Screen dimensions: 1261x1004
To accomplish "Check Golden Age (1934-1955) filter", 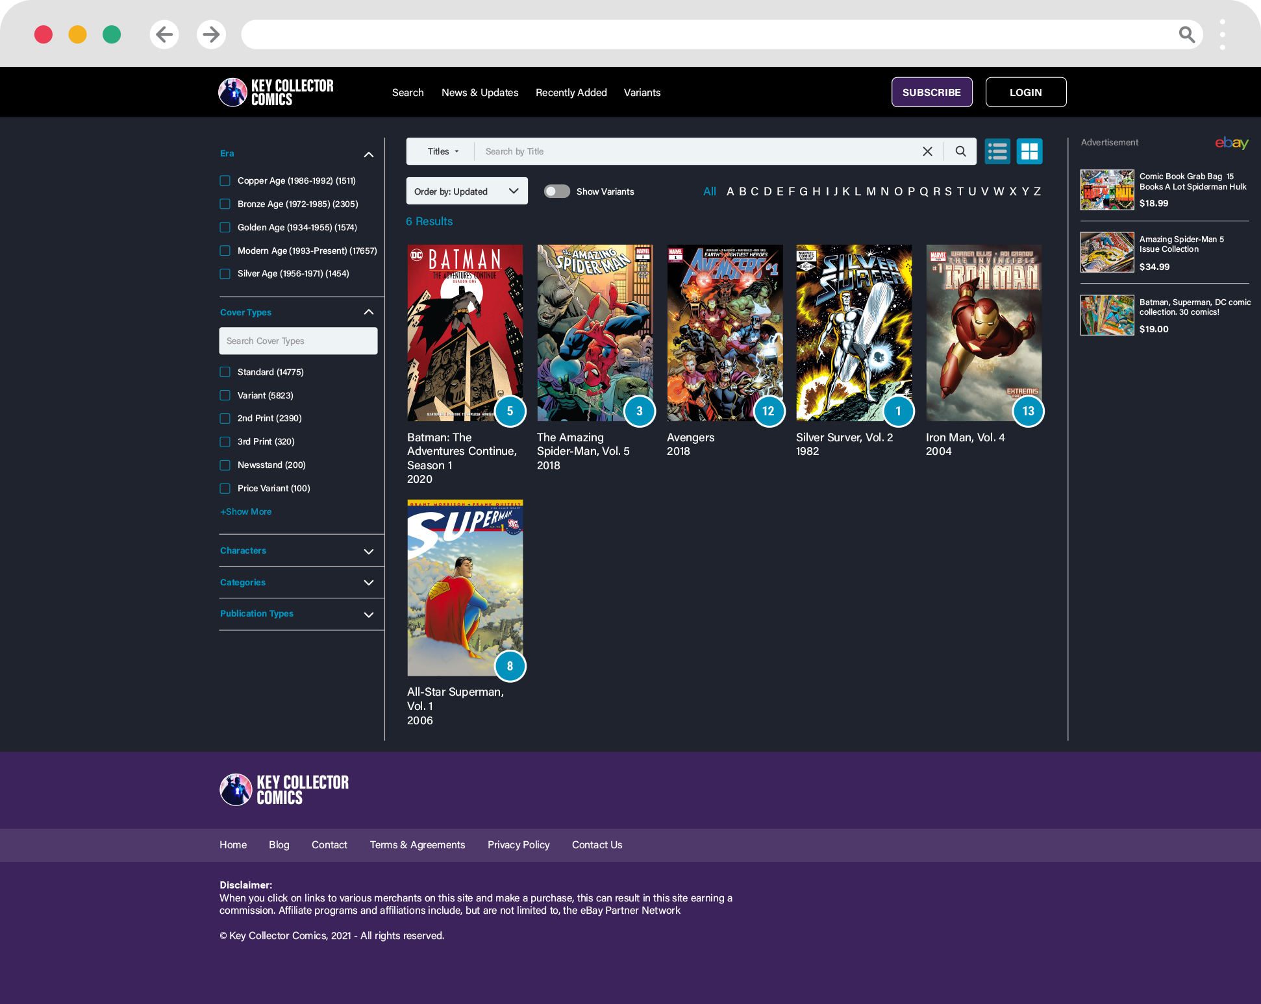I will point(225,227).
